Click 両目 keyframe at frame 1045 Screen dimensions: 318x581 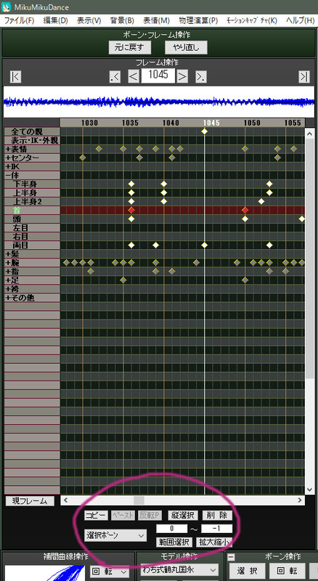click(204, 245)
